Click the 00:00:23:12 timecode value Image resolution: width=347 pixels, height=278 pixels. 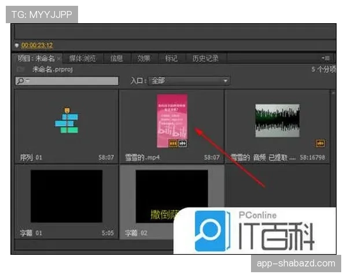tap(37, 45)
